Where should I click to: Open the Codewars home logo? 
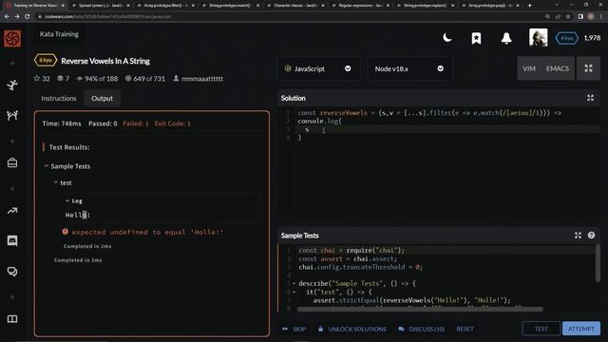tap(12, 38)
